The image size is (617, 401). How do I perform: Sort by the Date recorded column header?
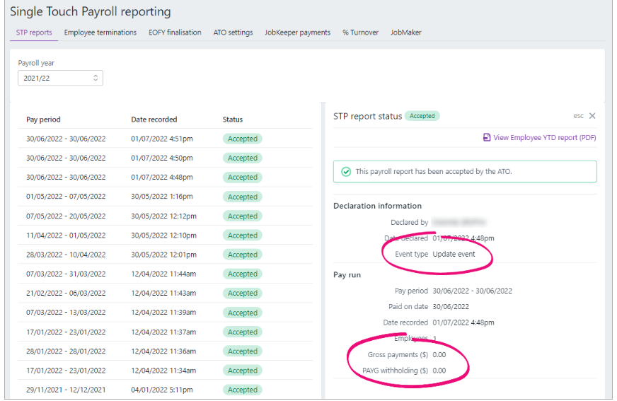point(154,120)
